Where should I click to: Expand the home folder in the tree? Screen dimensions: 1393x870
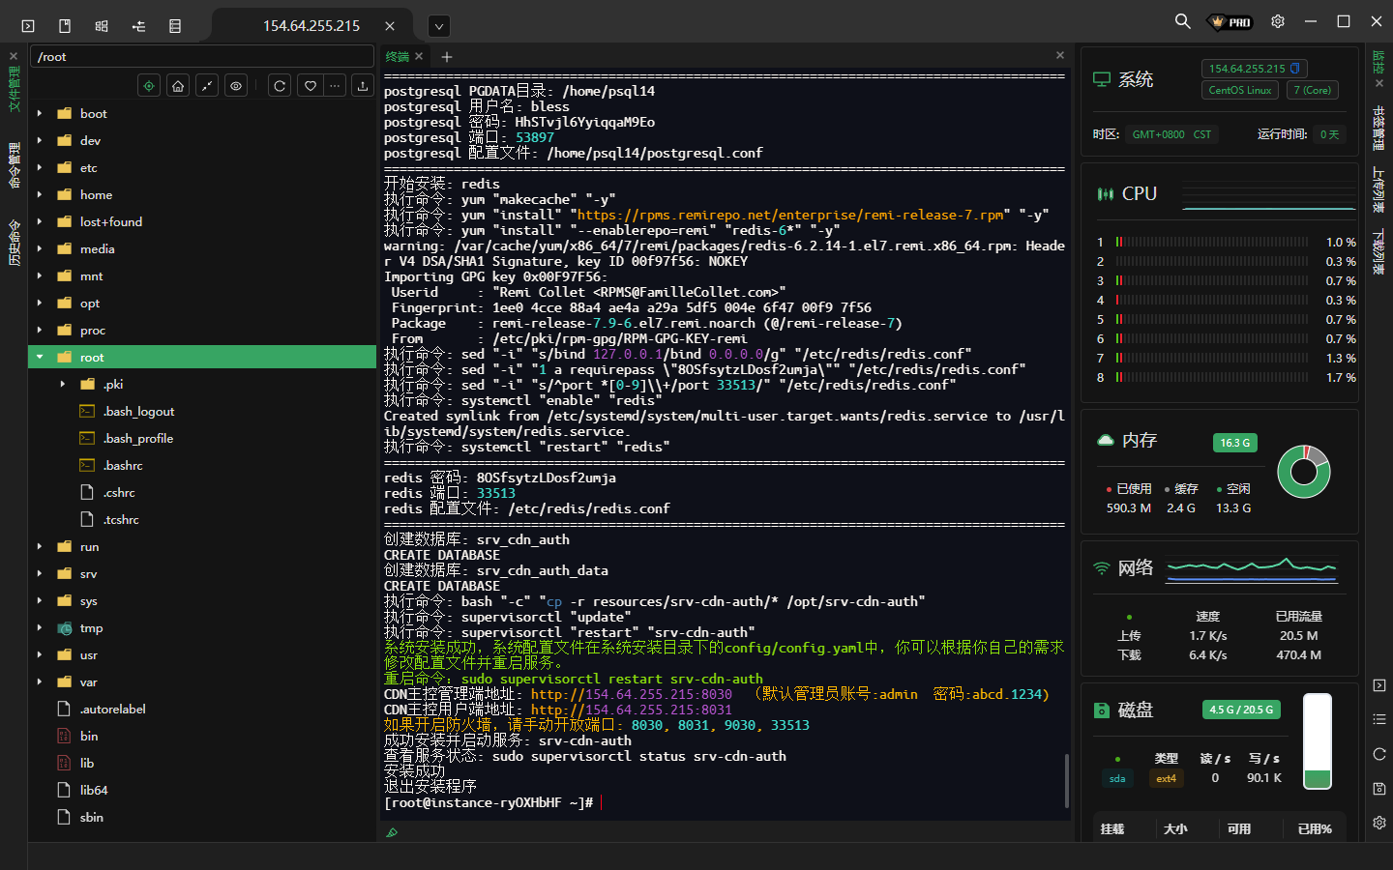click(40, 194)
